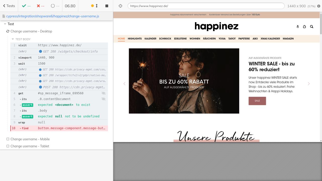Open the change-username.js spec file link
Image resolution: width=322 pixels, height=181 pixels.
53,16
